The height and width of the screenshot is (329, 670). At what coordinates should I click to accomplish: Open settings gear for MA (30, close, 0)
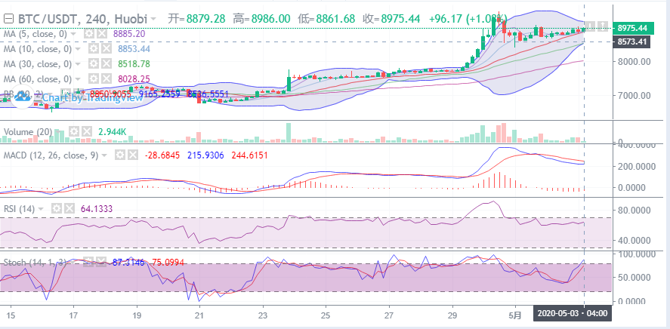pyautogui.click(x=94, y=63)
